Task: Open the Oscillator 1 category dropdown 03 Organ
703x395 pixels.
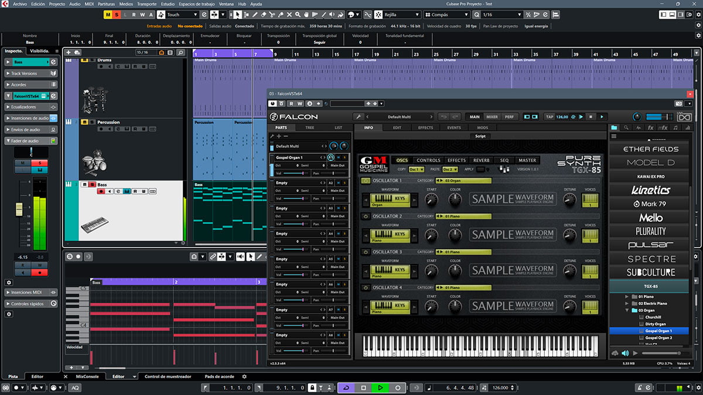Action: tap(464, 181)
